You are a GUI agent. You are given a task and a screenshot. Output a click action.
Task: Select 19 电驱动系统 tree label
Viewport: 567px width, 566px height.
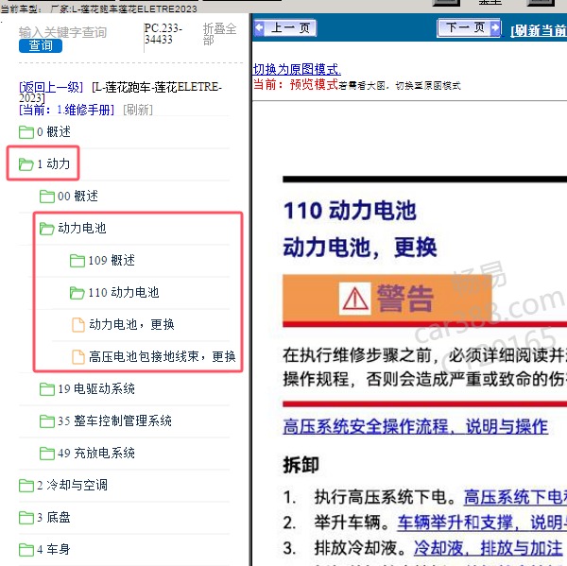pos(96,389)
